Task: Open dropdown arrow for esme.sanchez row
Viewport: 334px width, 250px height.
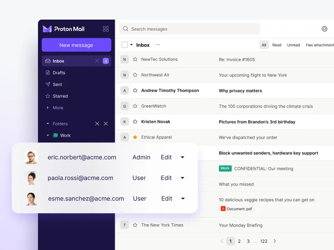Action: click(x=183, y=199)
